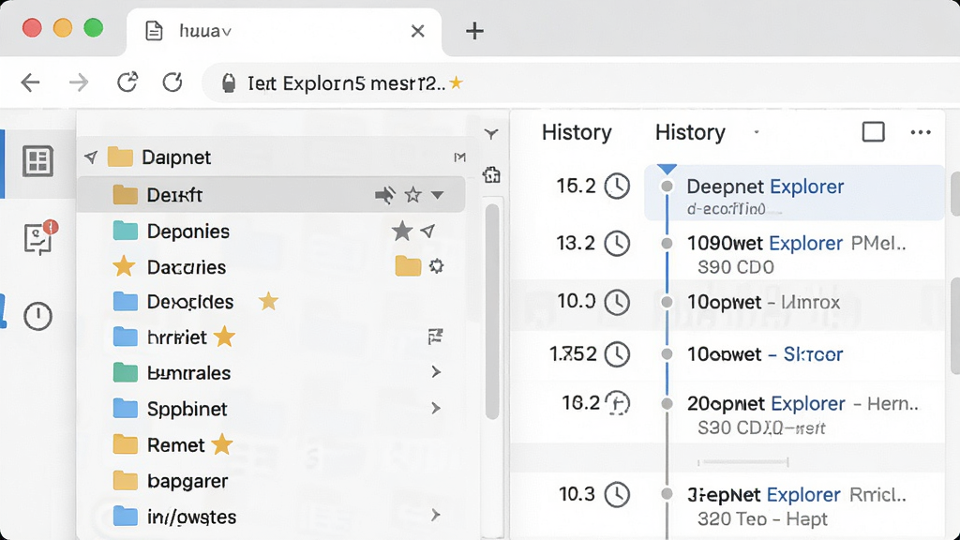Click the first reload icon in the toolbar
Screen dimensions: 960x540
tap(127, 82)
